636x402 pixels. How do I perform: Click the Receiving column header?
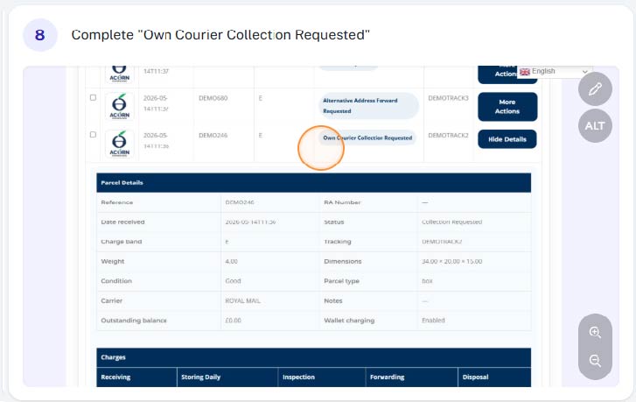[x=136, y=377]
